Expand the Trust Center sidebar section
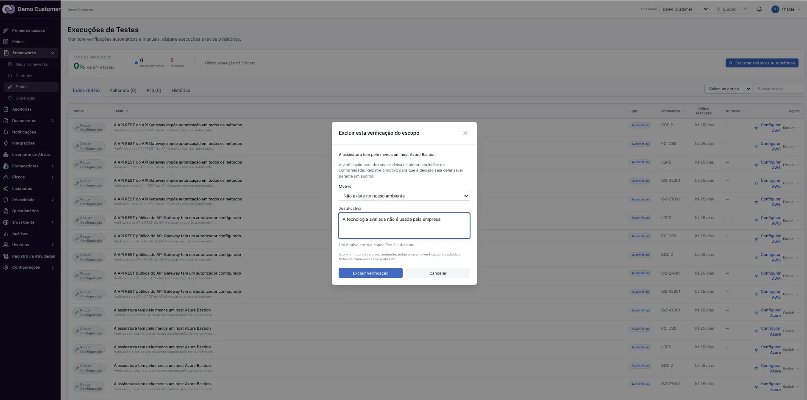 pos(53,222)
